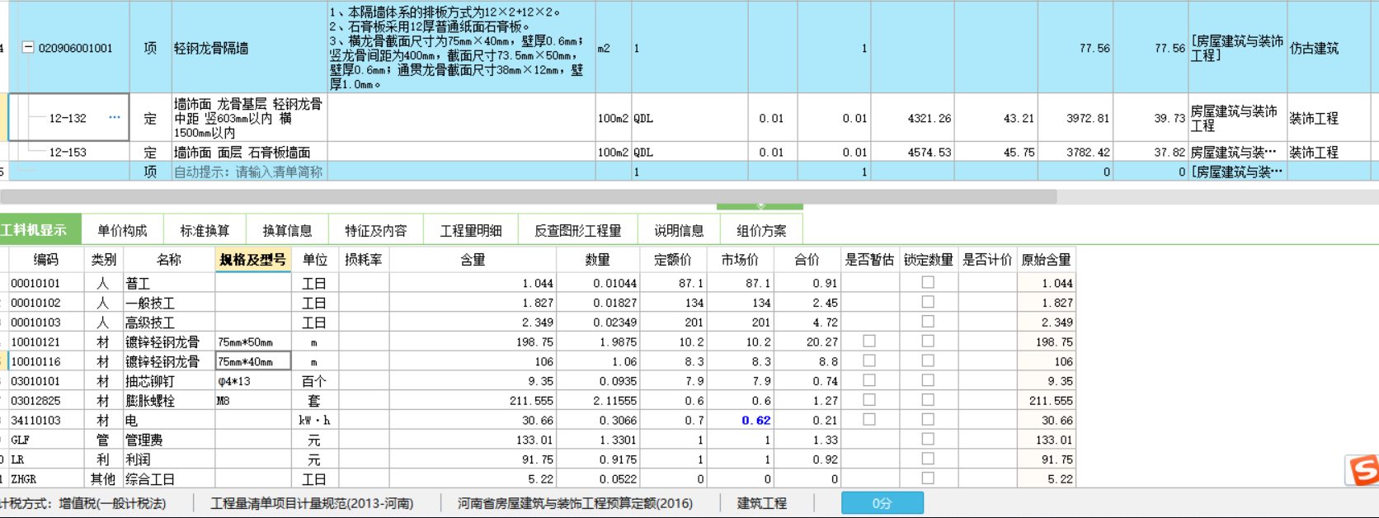Open the 单价构成 tab
Screen dimensions: 1379x518
(x=122, y=231)
